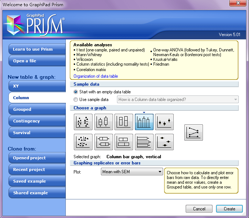This screenshot has height=218, width=249.
Task: Select the column bar graph vertical icon
Action: [144, 122]
